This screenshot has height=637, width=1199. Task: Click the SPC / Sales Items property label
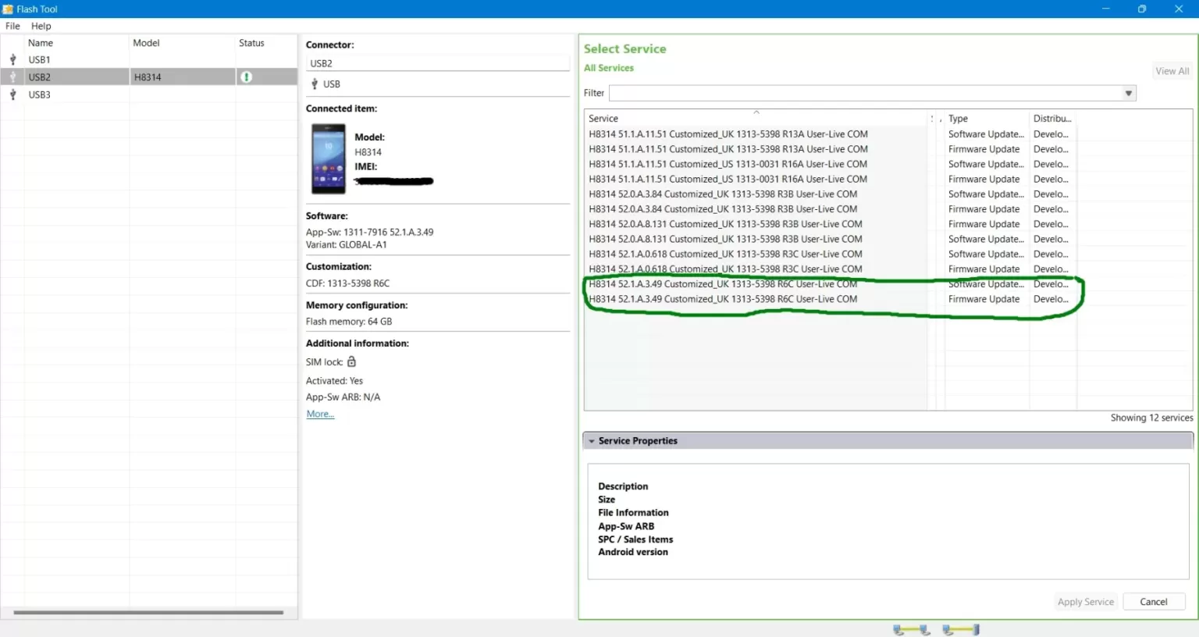click(x=635, y=539)
